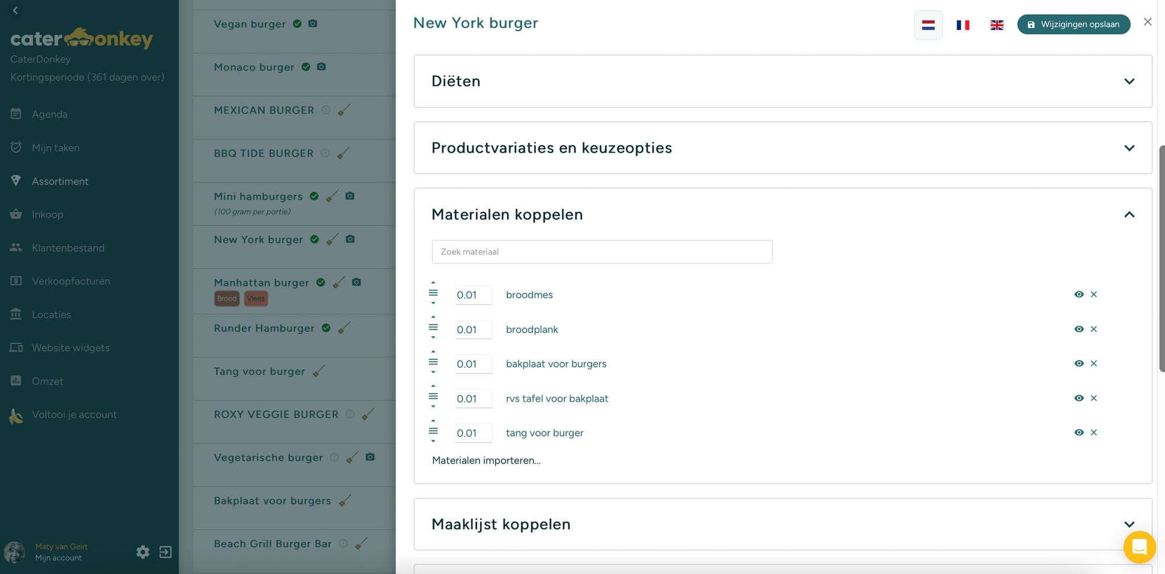
Task: Go to Verkoopfacturen in sidebar
Action: pos(70,281)
